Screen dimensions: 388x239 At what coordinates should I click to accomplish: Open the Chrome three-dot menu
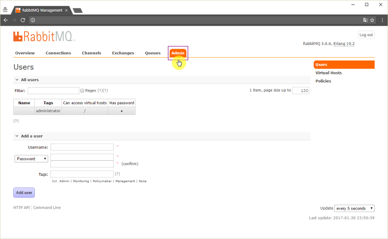pos(382,20)
